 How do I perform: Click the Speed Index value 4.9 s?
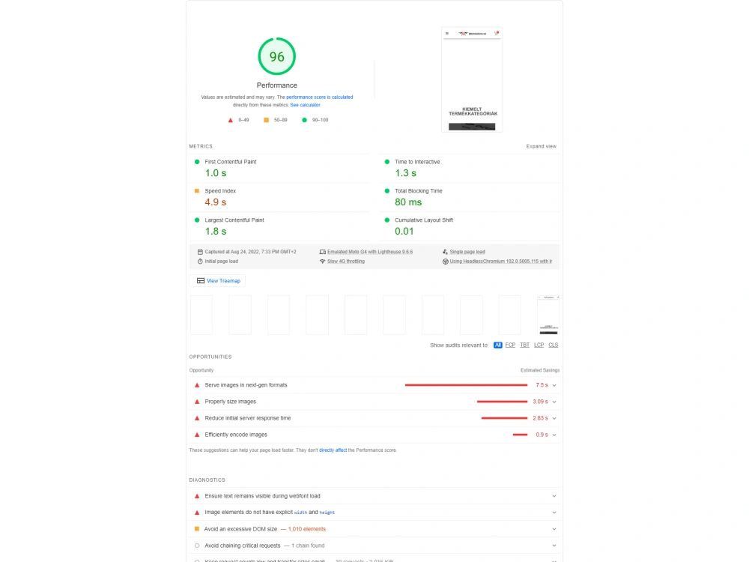coord(216,202)
